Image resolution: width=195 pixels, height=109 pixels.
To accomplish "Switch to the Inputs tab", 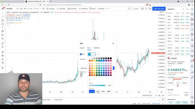I will tap(82, 48).
